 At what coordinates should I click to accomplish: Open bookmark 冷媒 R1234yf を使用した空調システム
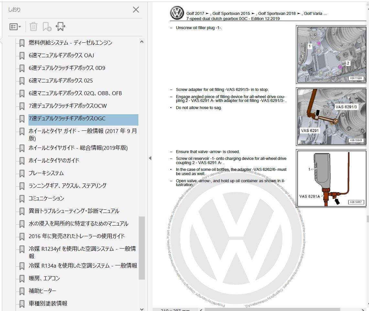[82, 252]
